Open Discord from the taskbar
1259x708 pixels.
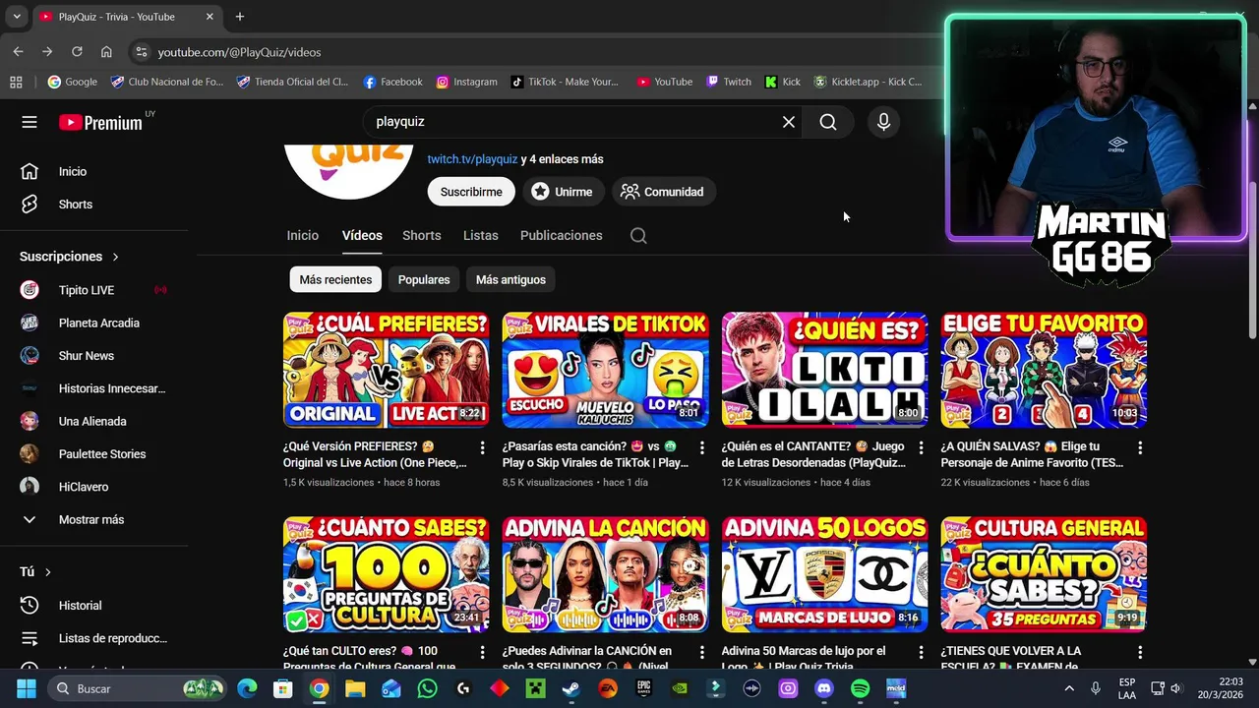(x=824, y=688)
